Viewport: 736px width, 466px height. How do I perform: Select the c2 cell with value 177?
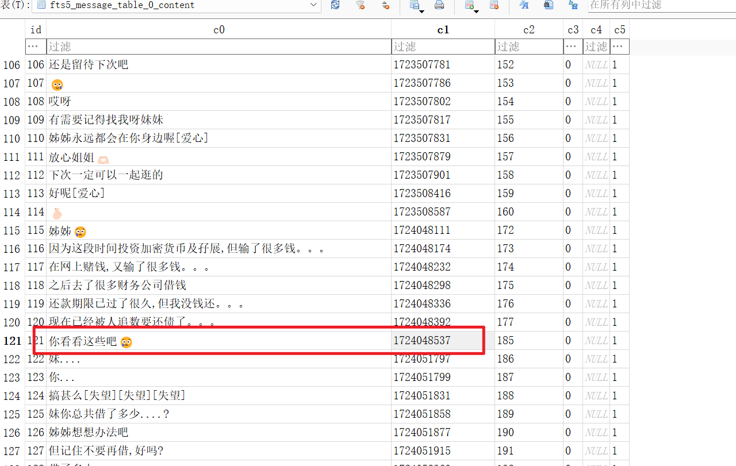coord(529,322)
